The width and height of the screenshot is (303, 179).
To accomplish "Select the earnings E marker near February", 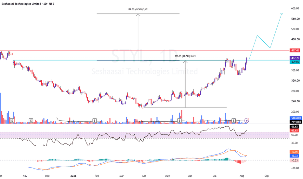I will tap(95, 120).
